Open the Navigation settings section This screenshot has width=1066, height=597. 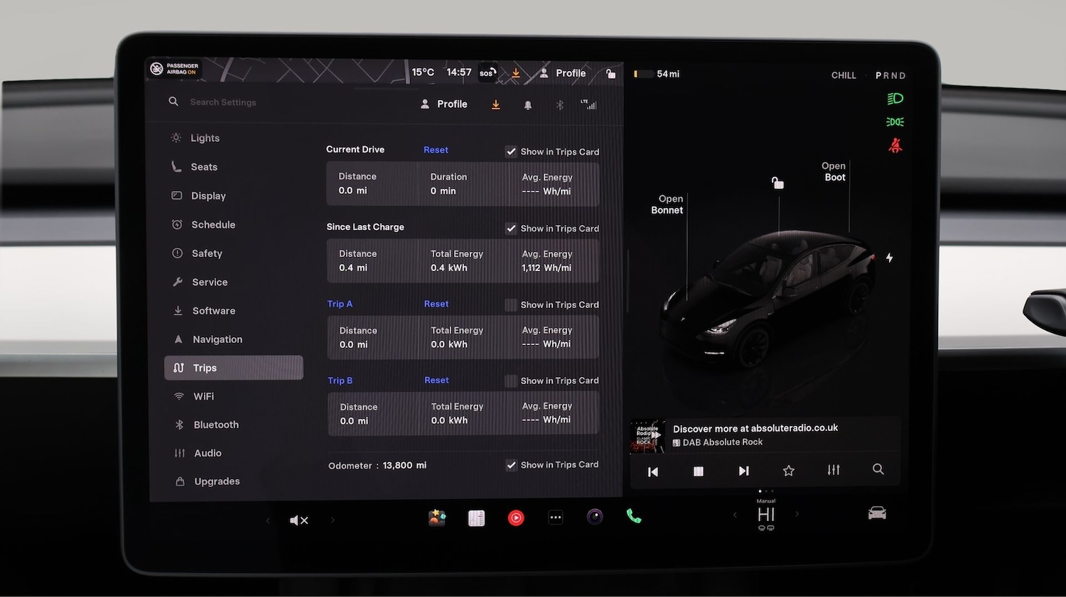coord(217,339)
